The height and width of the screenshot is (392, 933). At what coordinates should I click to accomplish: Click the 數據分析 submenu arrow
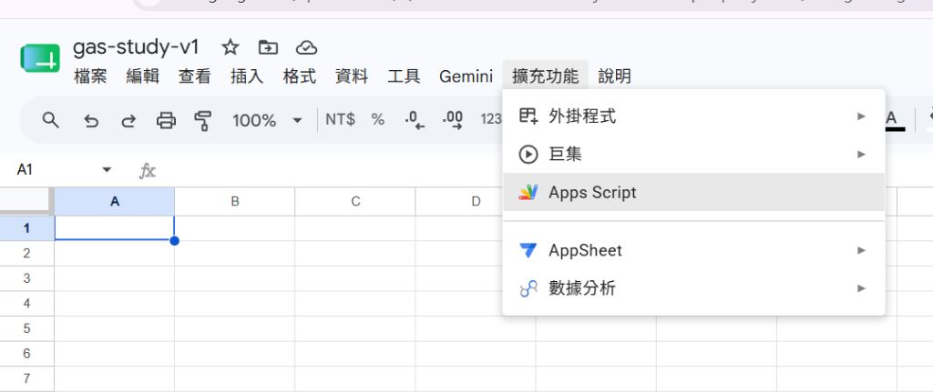pos(861,288)
